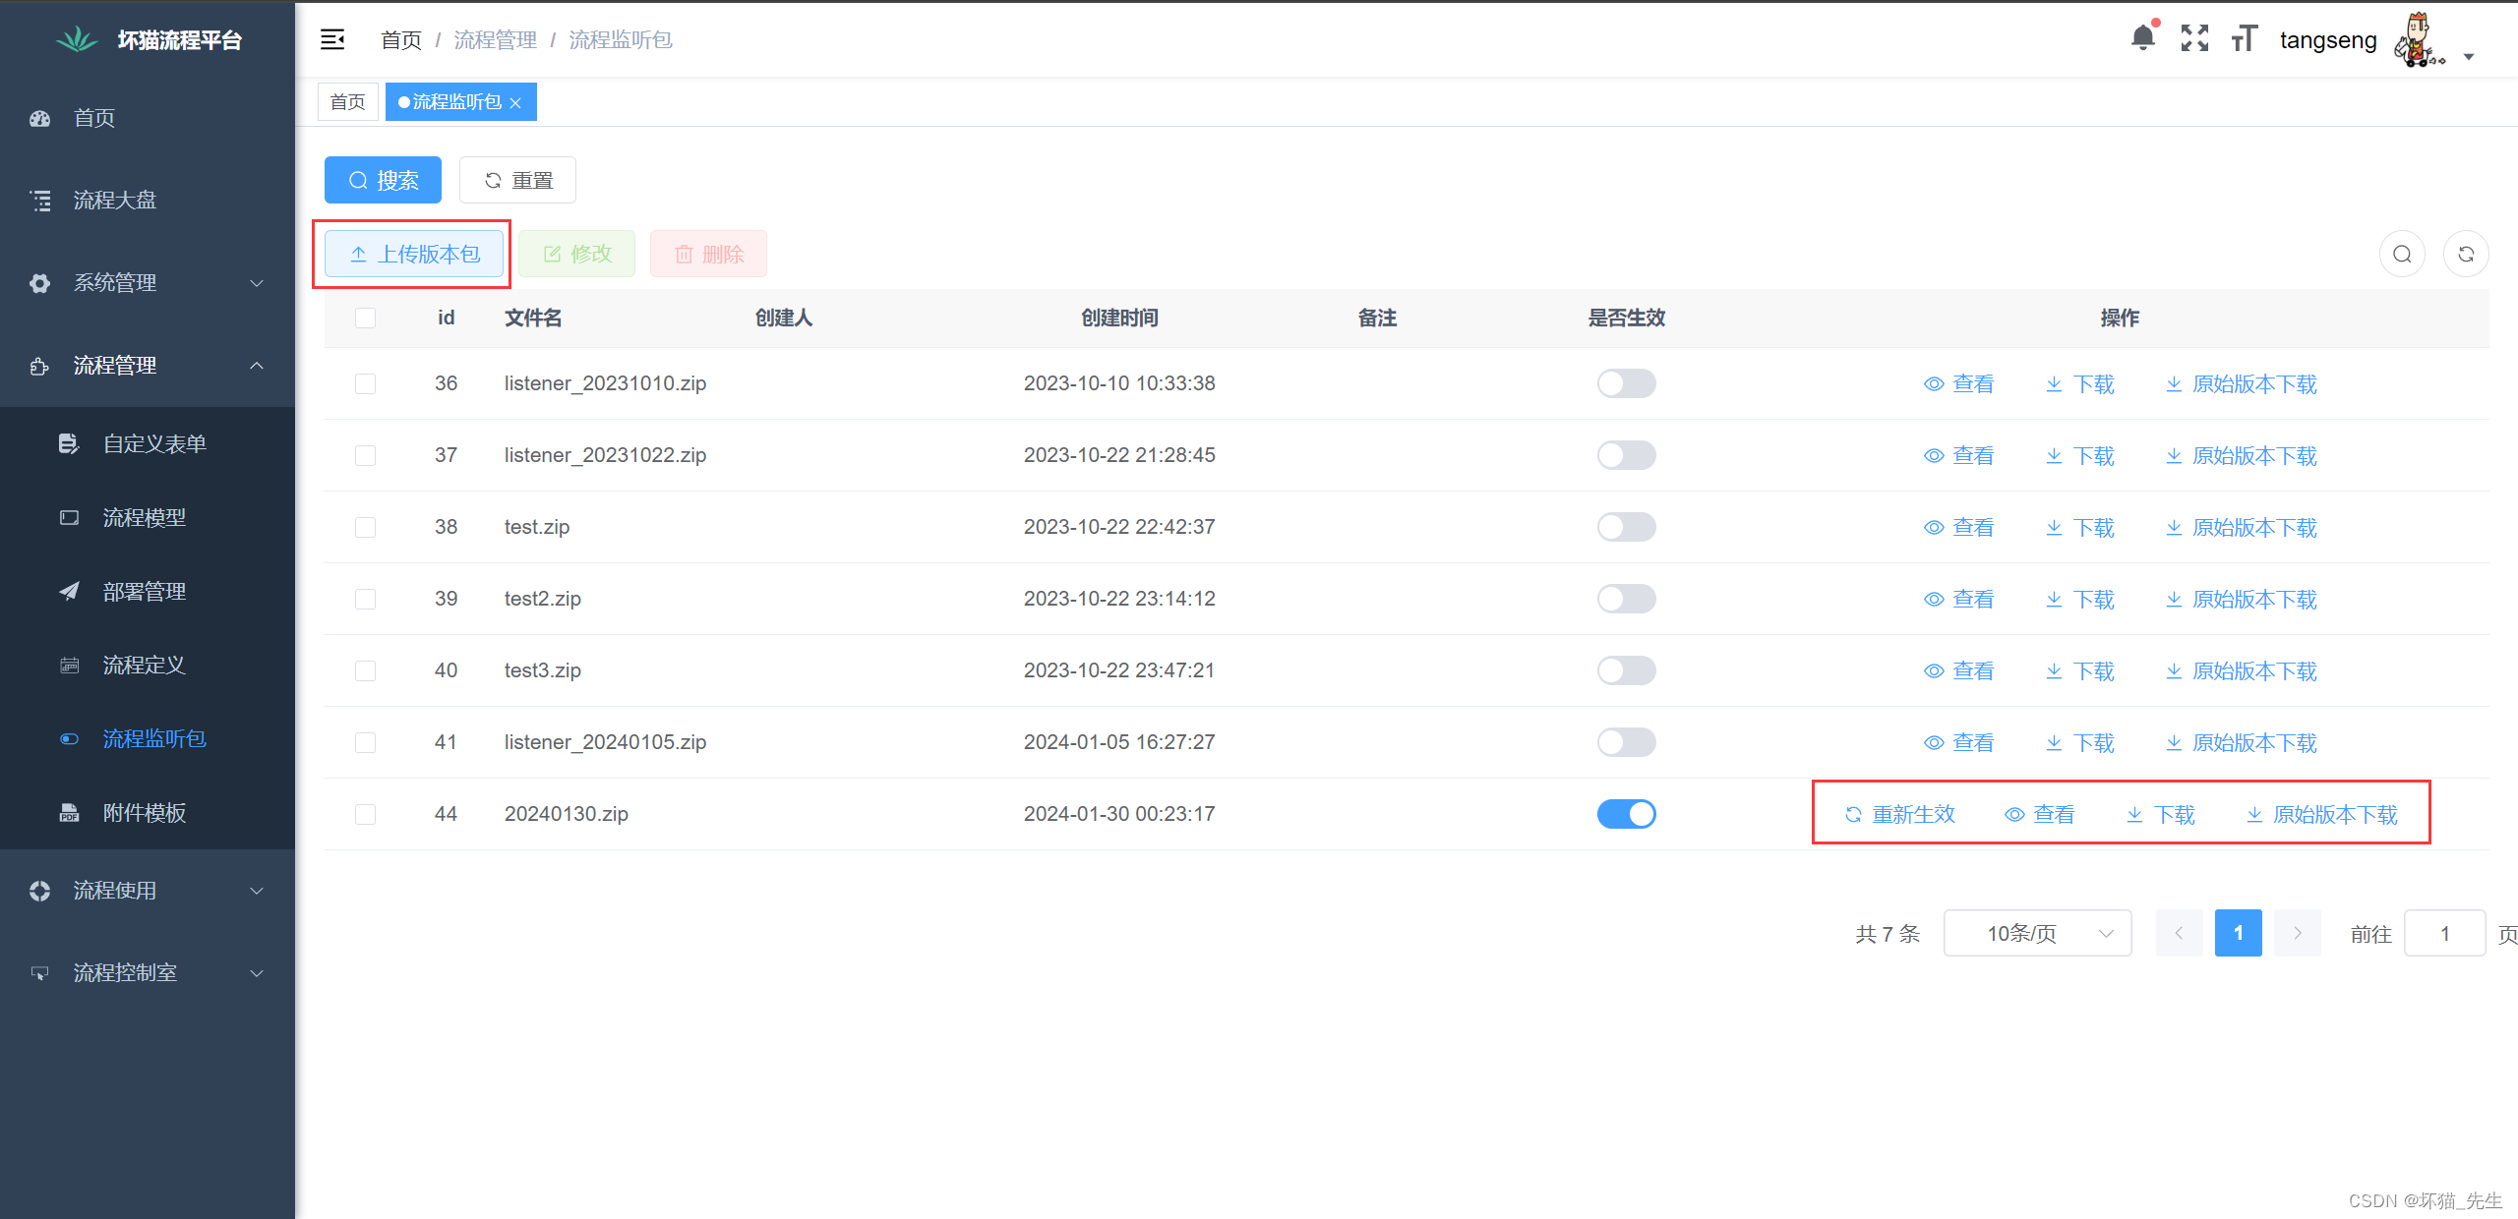Click round refresh icon above table
The height and width of the screenshot is (1219, 2518).
point(2466,255)
